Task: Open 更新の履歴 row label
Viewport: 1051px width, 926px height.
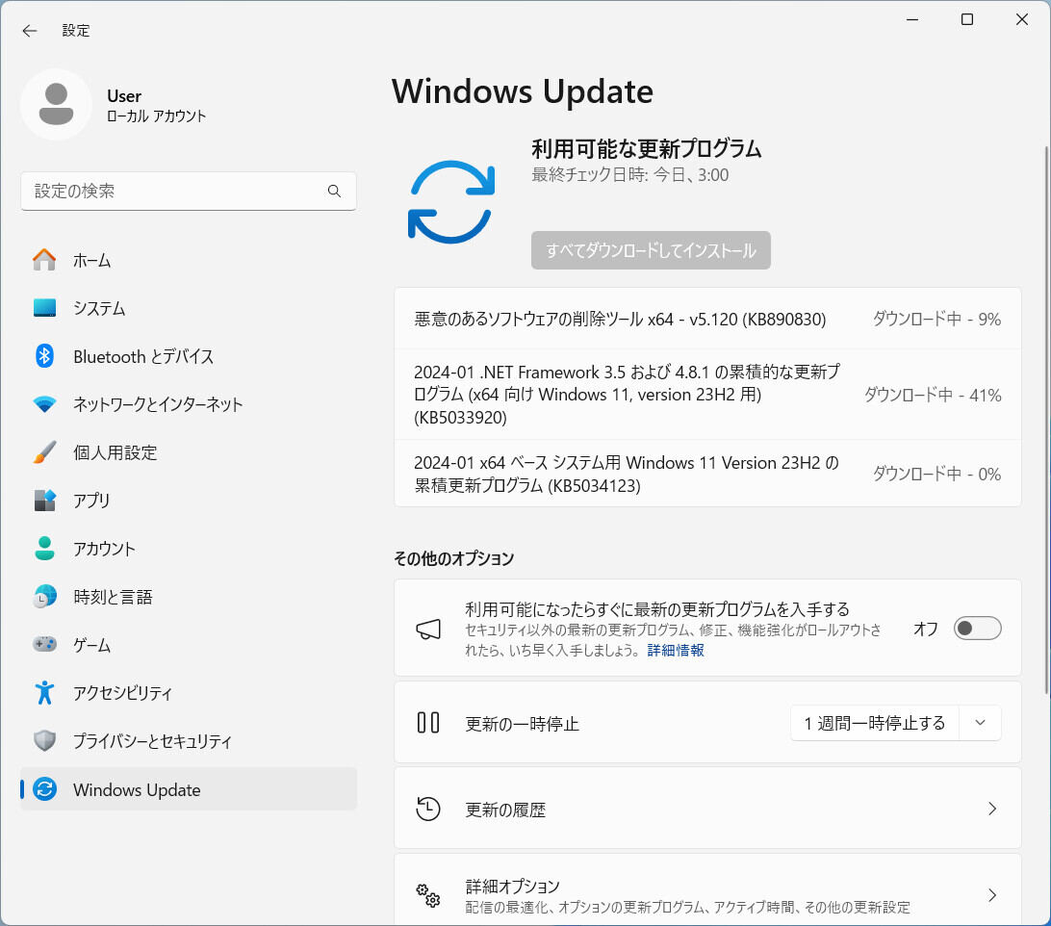Action: 505,810
